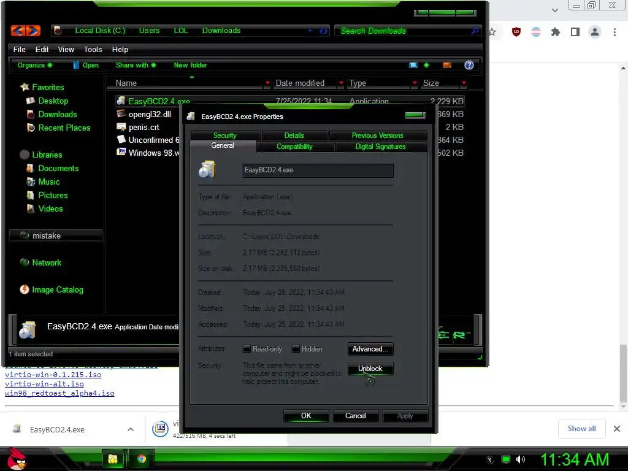Open Chrome three-dot menu
The image size is (628, 471).
[615, 32]
